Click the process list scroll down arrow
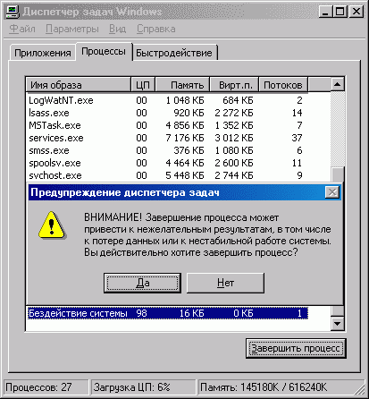Screen dimensions: 369x399 338,323
